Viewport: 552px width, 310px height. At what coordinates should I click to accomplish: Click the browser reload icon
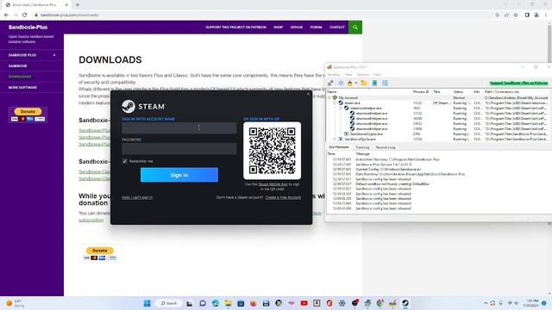[x=25, y=15]
